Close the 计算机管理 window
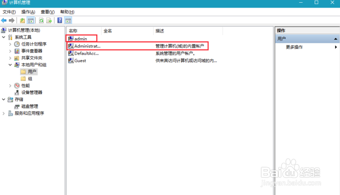340x195 pixels. pos(332,3)
